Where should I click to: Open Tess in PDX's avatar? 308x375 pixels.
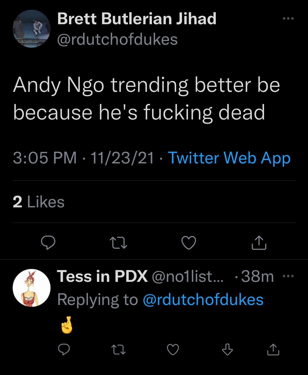pos(32,288)
